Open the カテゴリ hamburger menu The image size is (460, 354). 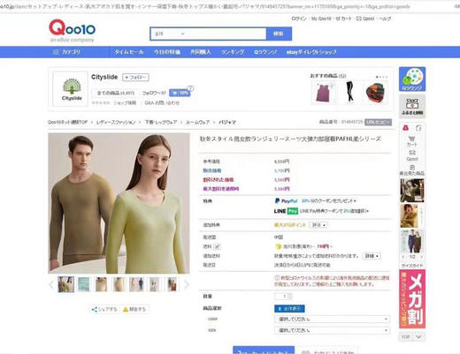pos(66,52)
